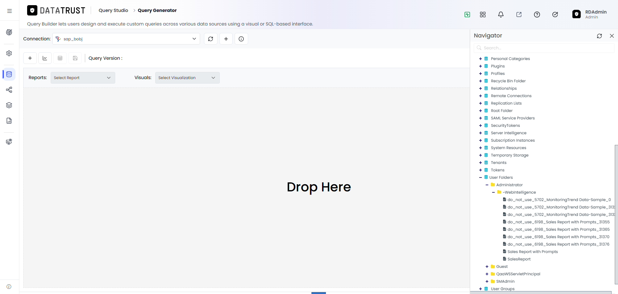This screenshot has height=294, width=618.
Task: Refresh the Navigator panel
Action: point(600,36)
